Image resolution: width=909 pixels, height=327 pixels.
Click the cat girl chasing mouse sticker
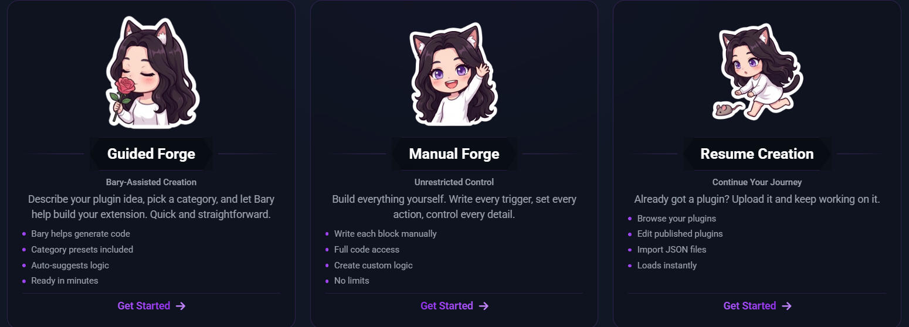(758, 73)
